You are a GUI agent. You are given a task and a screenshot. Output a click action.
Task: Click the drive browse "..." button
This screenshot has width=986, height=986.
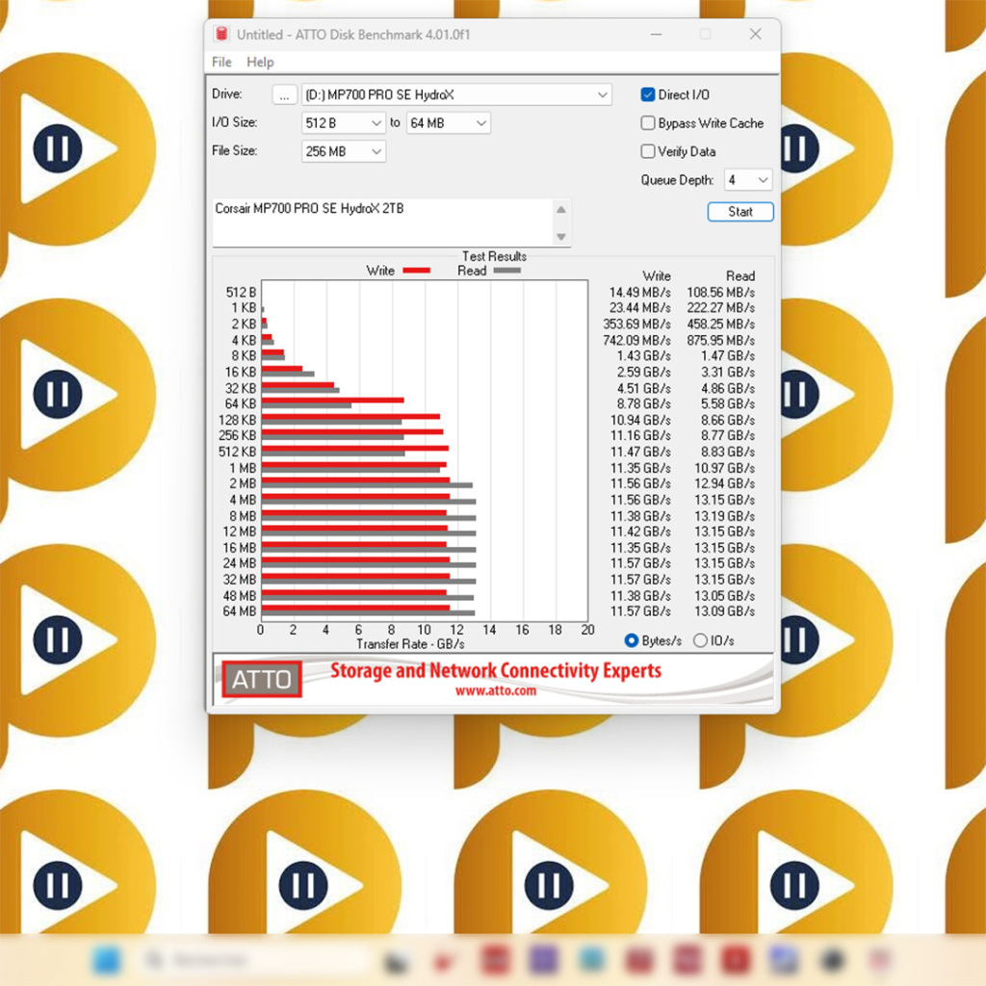pyautogui.click(x=284, y=95)
